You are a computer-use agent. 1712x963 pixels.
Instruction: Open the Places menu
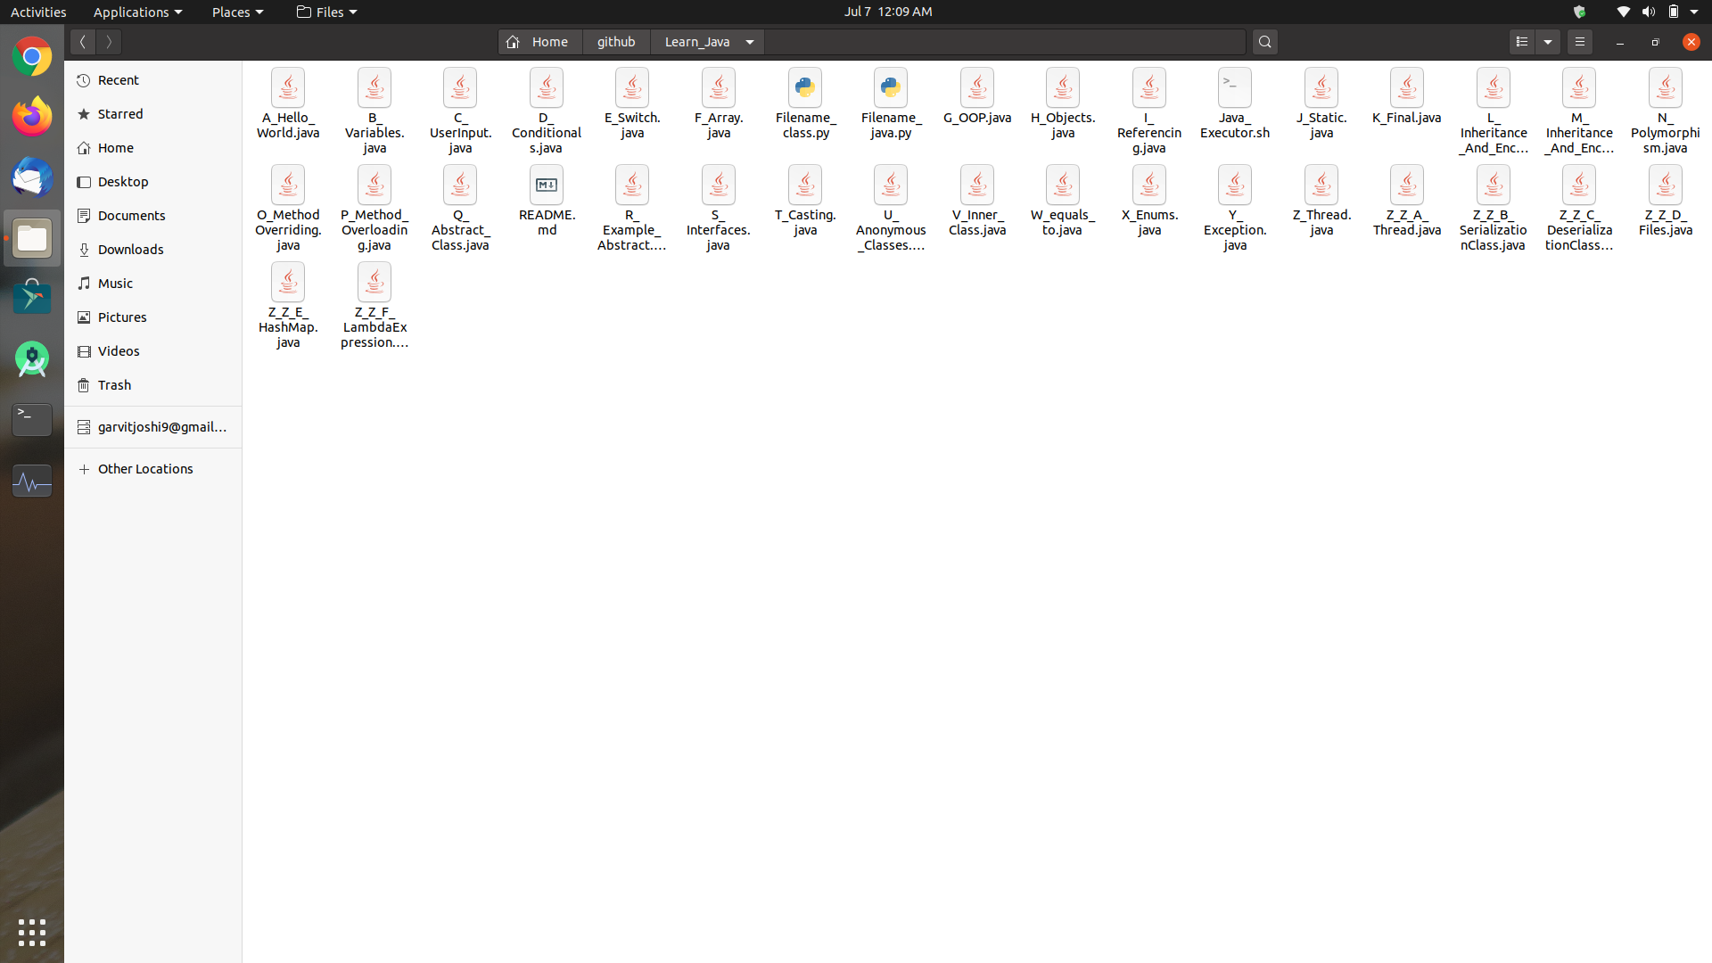point(237,12)
